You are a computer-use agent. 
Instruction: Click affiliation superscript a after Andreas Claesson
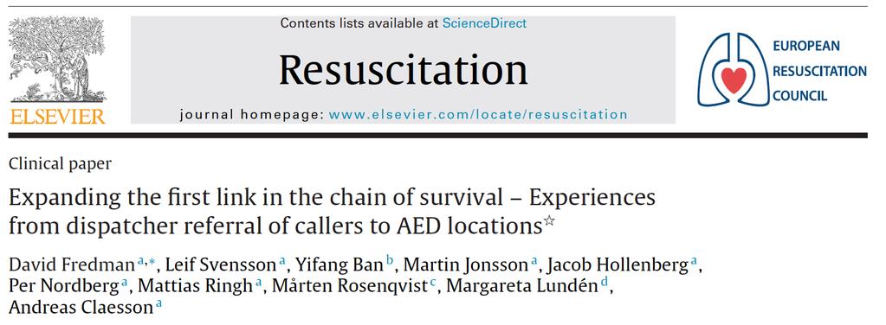tap(158, 304)
